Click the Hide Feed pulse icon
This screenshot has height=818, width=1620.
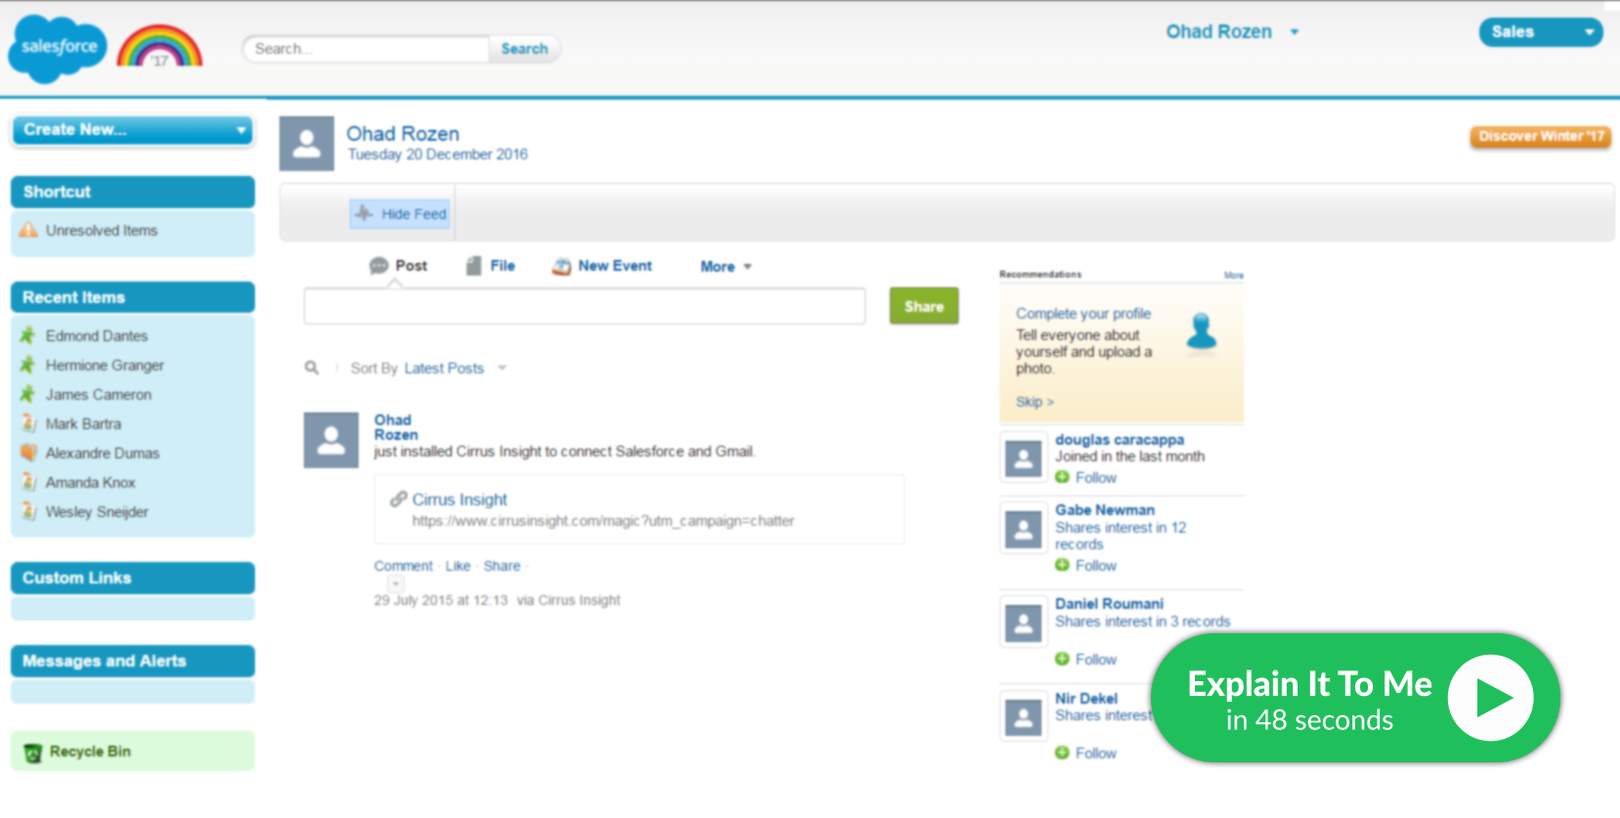[363, 213]
